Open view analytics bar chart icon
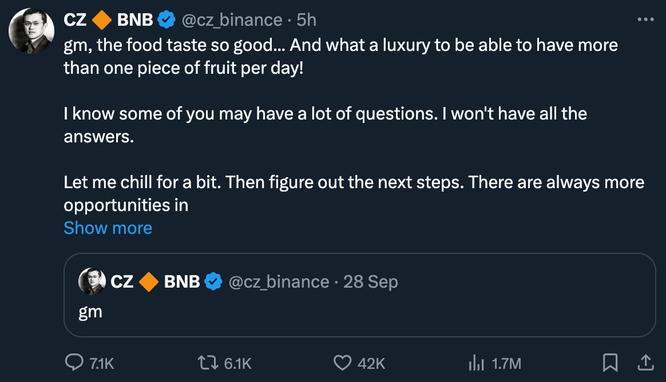This screenshot has height=382, width=666. (477, 362)
